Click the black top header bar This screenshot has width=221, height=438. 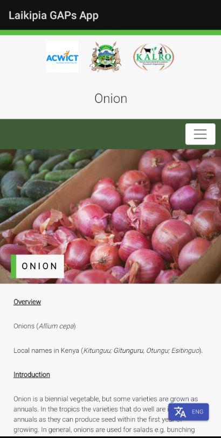[110, 15]
